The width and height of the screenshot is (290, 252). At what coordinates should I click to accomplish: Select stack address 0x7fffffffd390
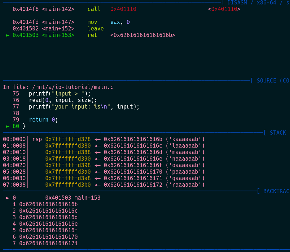pos(68,159)
